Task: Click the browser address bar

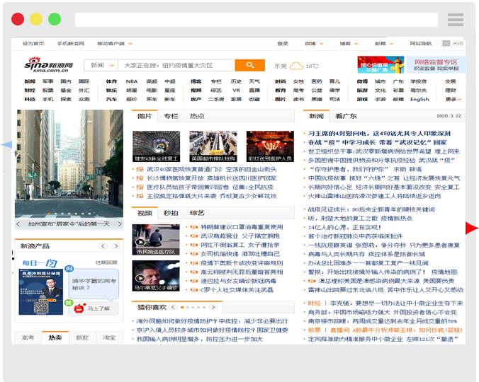Action: pyautogui.click(x=257, y=19)
